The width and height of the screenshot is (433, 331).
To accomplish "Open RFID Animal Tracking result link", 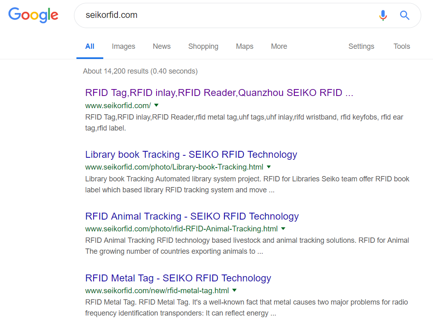I will (192, 216).
